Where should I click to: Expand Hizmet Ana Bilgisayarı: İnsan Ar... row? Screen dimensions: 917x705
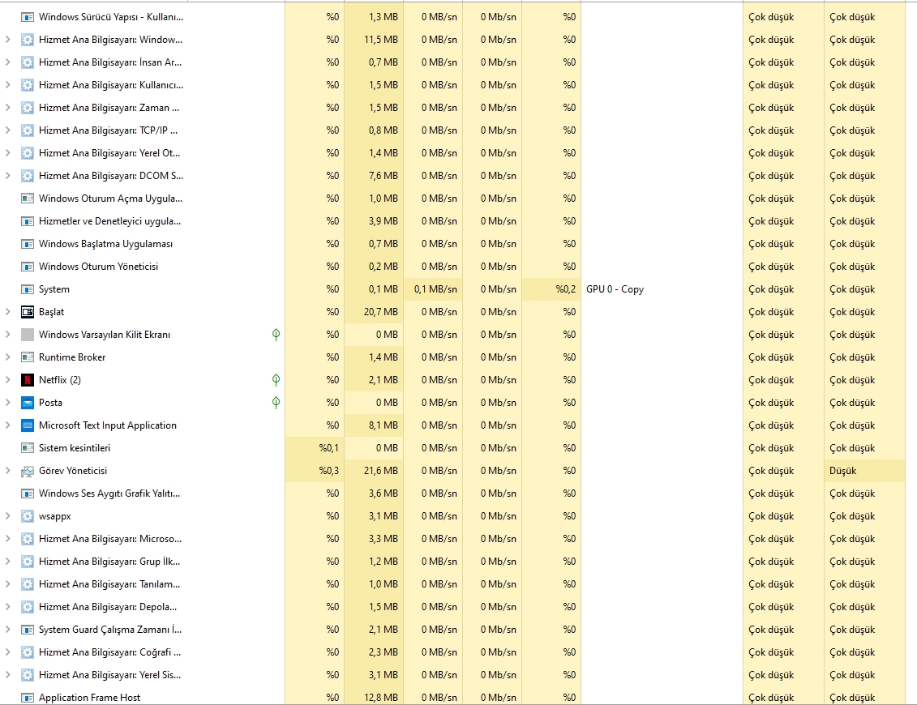[x=7, y=62]
